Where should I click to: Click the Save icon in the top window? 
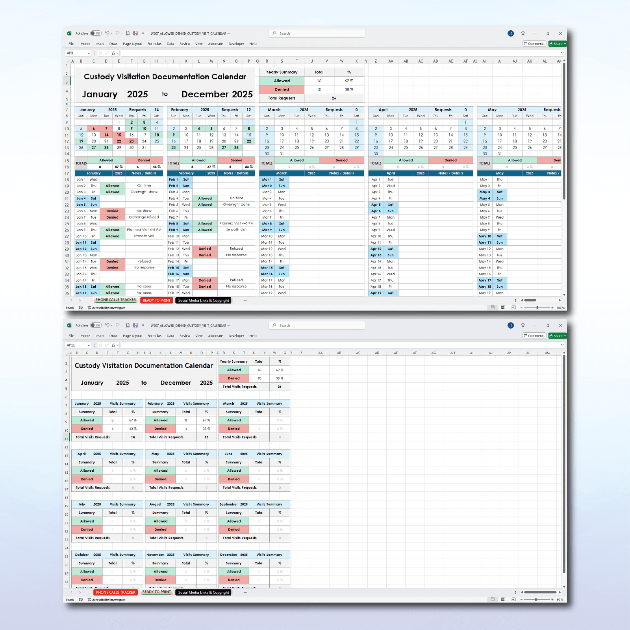[x=135, y=33]
